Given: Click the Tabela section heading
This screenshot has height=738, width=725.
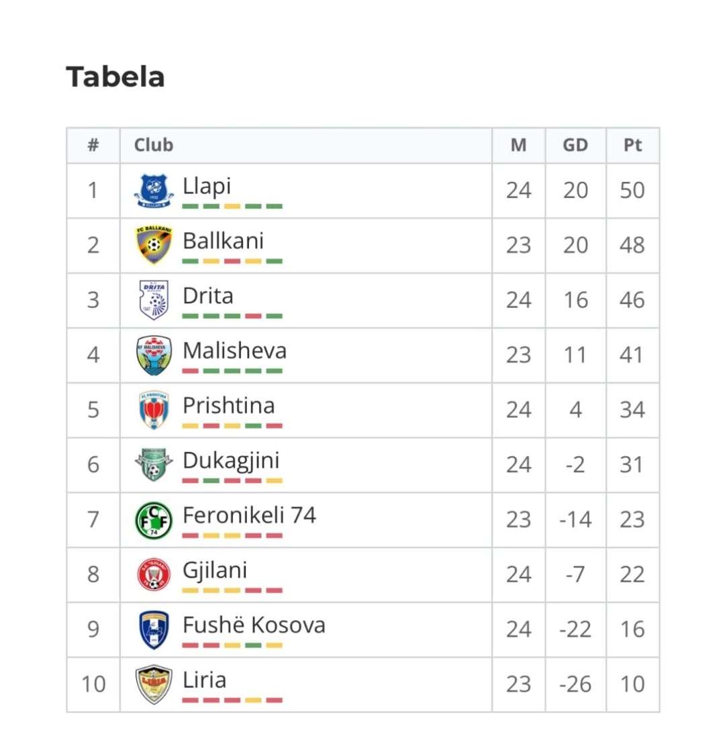Looking at the screenshot, I should [x=115, y=76].
